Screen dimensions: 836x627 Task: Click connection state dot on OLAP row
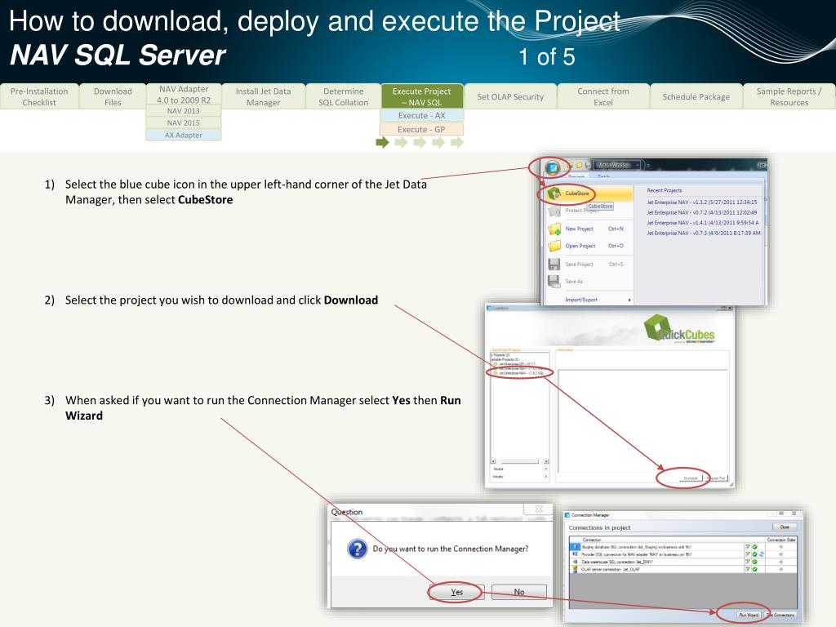click(x=781, y=569)
